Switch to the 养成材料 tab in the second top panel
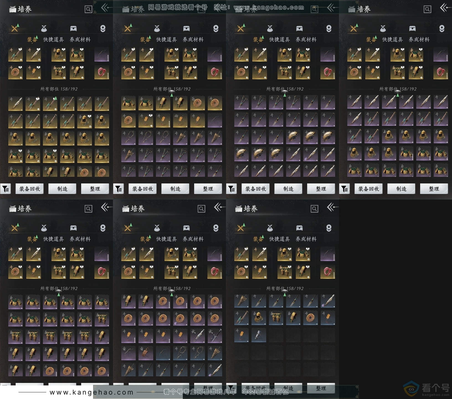 [193, 40]
